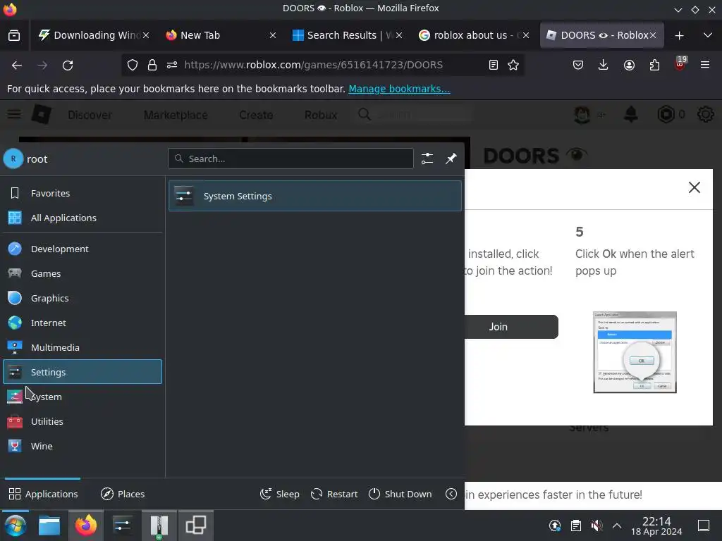
Task: Close the DOORS Roblox tab
Action: click(x=652, y=35)
